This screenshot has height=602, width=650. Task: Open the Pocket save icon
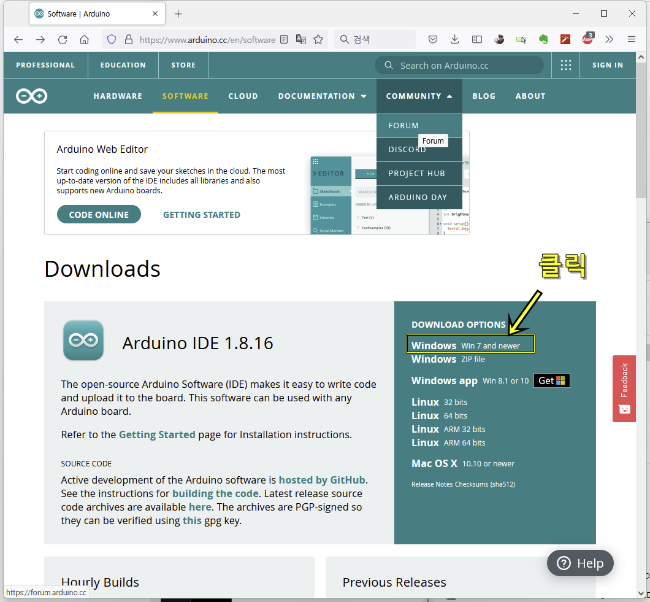[x=433, y=39]
